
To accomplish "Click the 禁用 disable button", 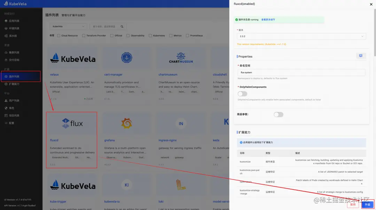I will tap(353, 205).
